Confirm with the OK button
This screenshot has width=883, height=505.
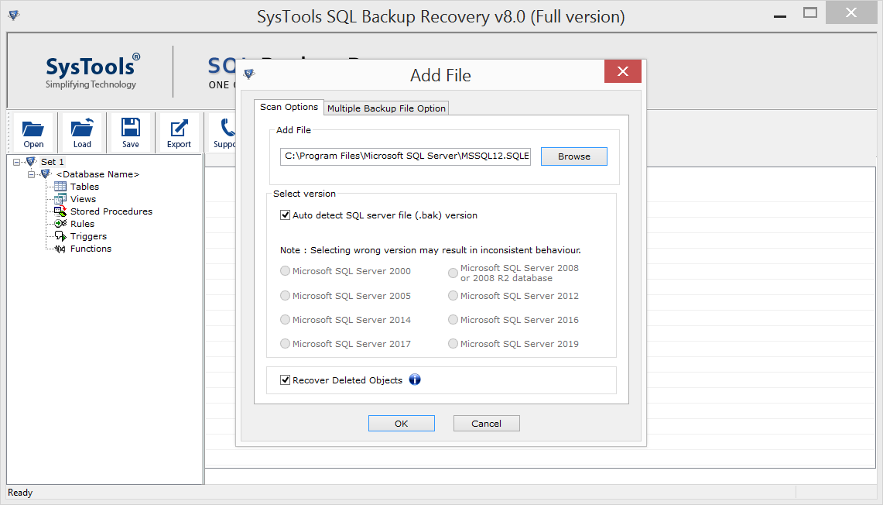coord(402,423)
